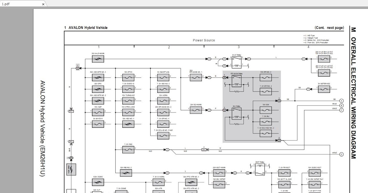Click the 7.5A S-HORN fuse symbol

(159, 183)
